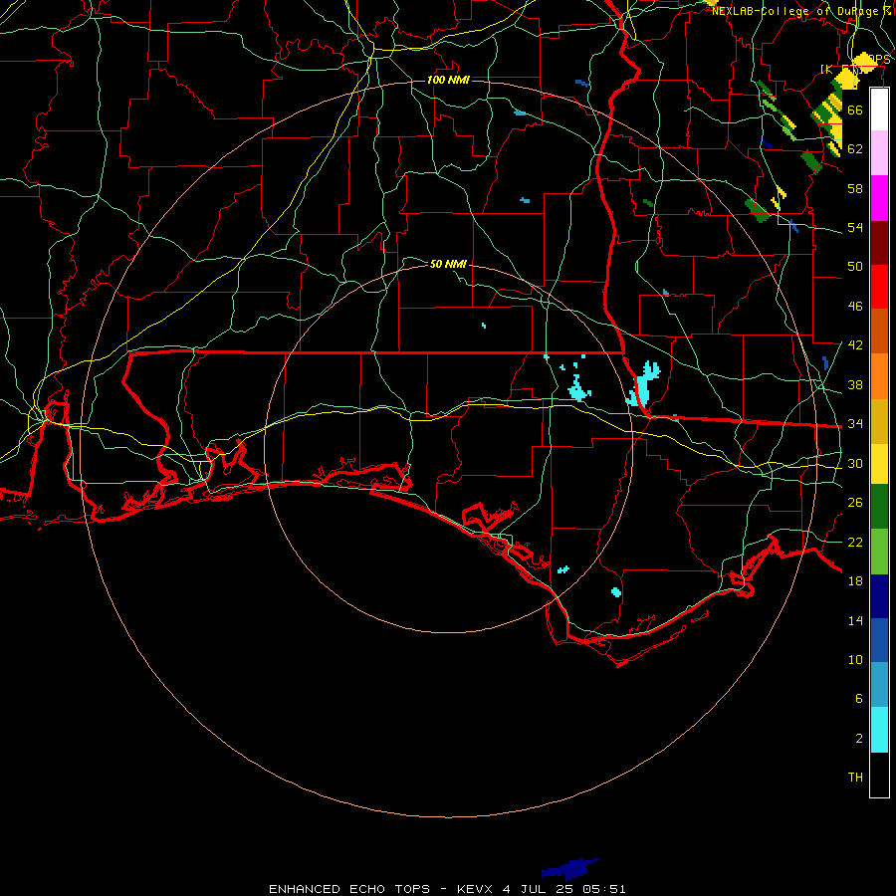The image size is (896, 896).
Task: Pick the bright yellow legend swatch
Action: click(x=879, y=464)
